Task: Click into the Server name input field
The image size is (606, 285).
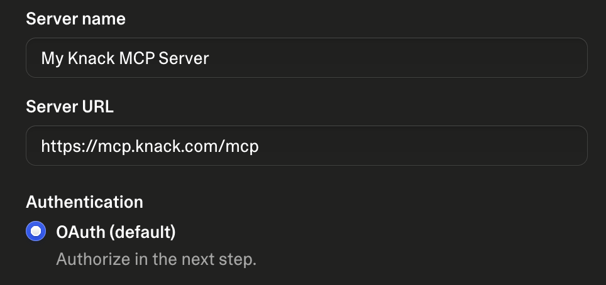Action: 307,58
